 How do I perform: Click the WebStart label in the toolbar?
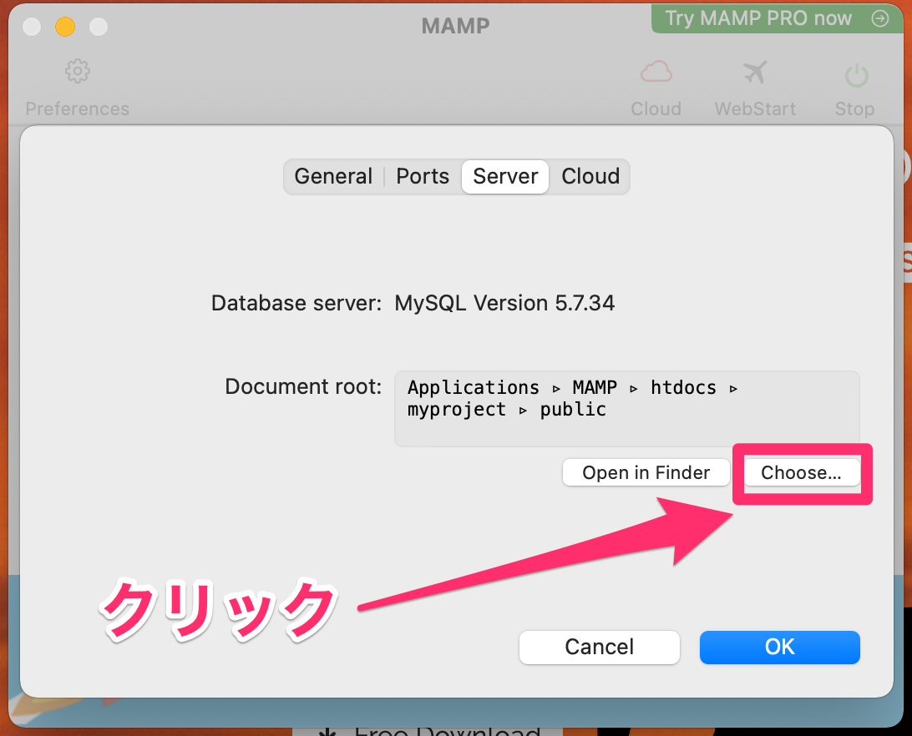pyautogui.click(x=755, y=108)
